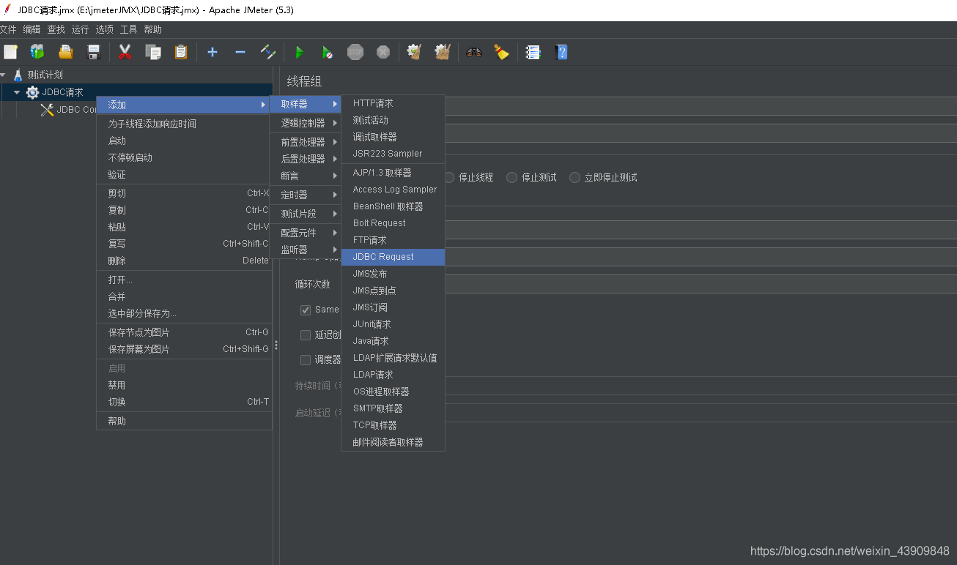Click the 启动延迟 input field
This screenshot has width=957, height=565.
701,413
